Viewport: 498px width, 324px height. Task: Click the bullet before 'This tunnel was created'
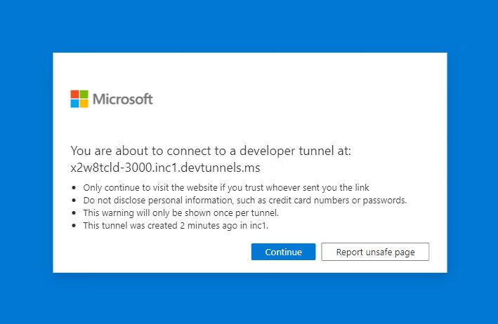click(x=74, y=226)
